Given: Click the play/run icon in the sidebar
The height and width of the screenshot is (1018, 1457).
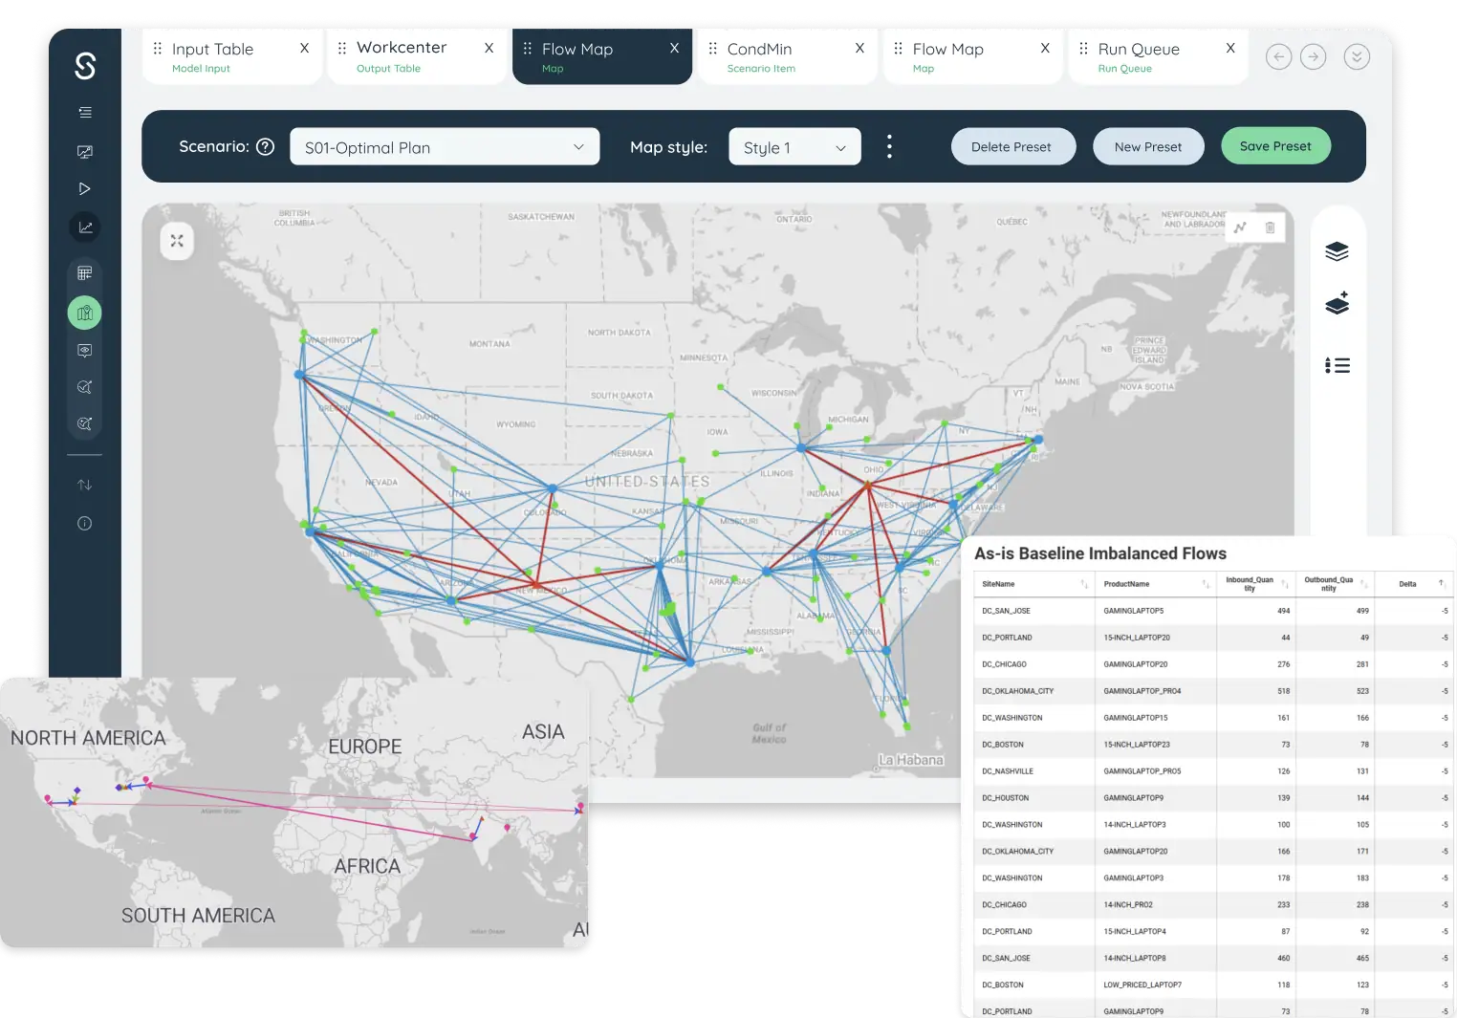Looking at the screenshot, I should [84, 188].
